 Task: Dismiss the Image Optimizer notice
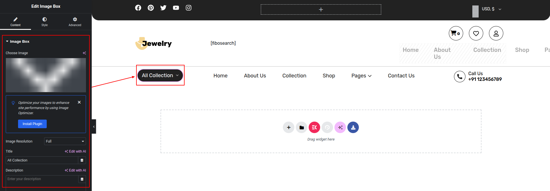coord(79,102)
